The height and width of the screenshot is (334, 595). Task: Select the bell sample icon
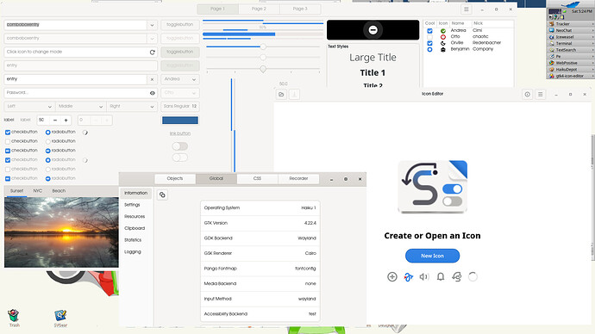pos(441,277)
